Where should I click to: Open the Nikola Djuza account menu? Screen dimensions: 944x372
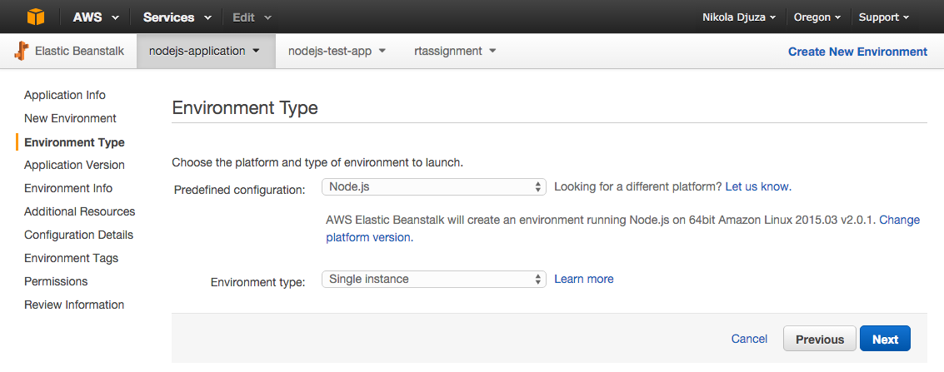pos(739,17)
